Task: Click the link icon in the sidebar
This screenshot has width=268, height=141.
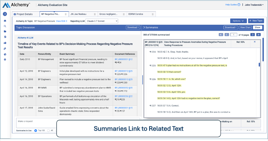Action: coord(5,49)
